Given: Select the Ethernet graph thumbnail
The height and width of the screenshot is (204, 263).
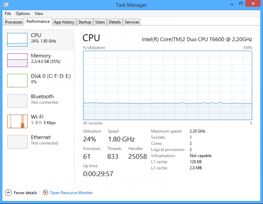Looking at the screenshot, I should pyautogui.click(x=17, y=142).
